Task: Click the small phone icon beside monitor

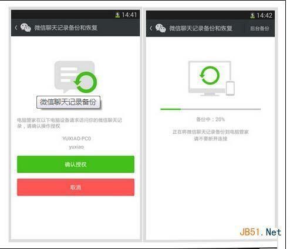Action: [x=230, y=88]
